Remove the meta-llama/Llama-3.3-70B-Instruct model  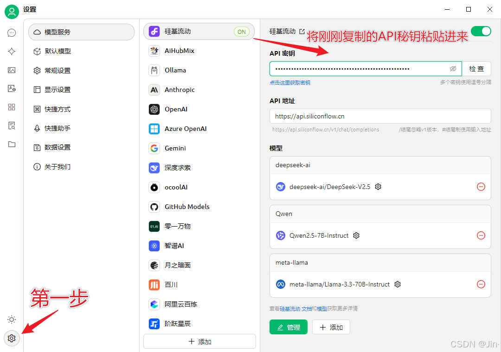point(481,284)
